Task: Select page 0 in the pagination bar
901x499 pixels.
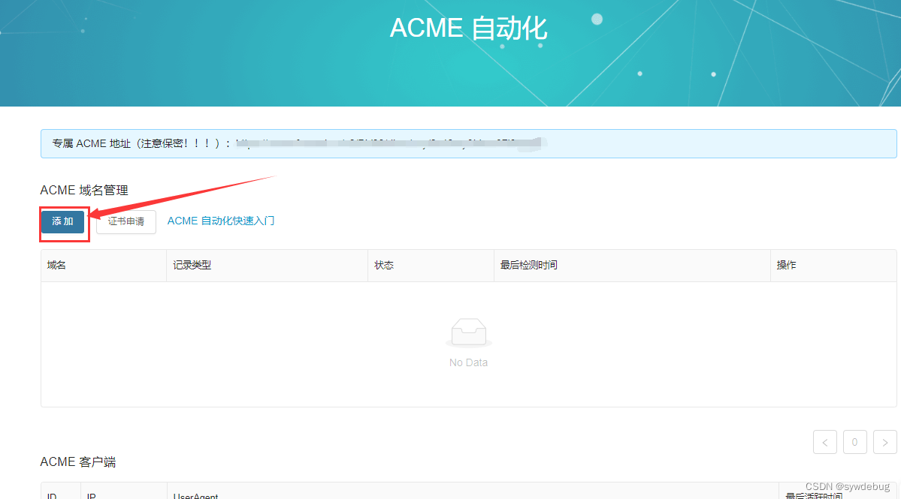Action: point(854,442)
